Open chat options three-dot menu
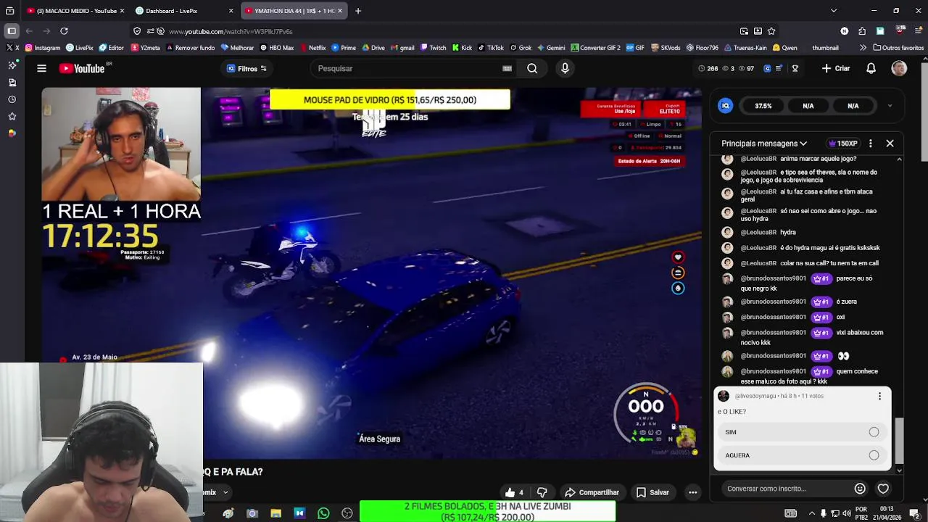 click(x=870, y=144)
